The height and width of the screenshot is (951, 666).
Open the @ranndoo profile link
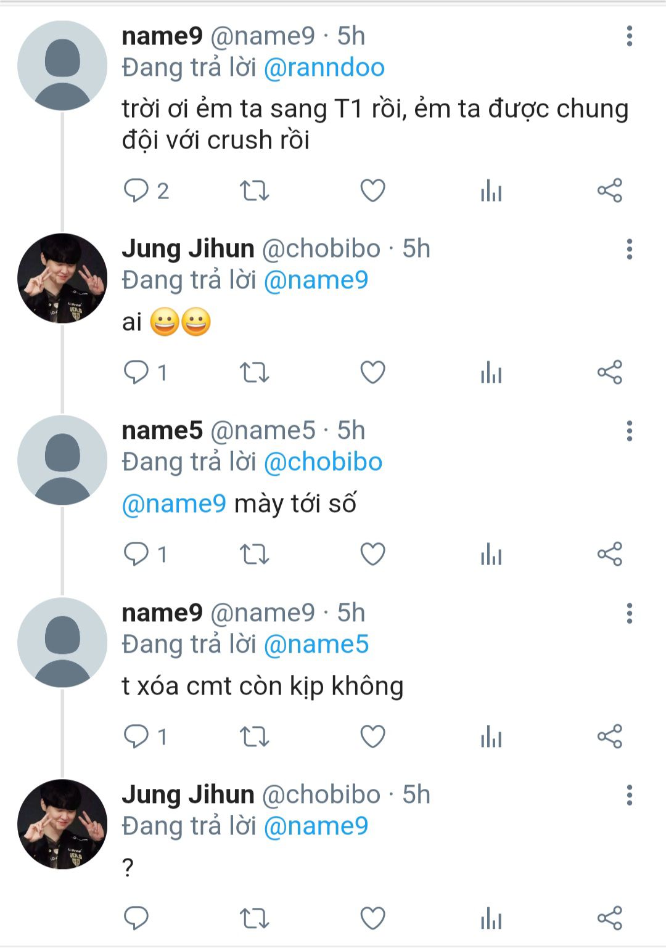point(324,68)
